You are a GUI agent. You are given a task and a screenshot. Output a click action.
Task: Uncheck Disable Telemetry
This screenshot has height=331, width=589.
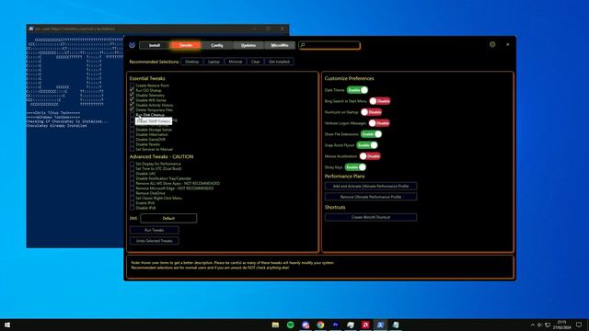click(x=132, y=96)
